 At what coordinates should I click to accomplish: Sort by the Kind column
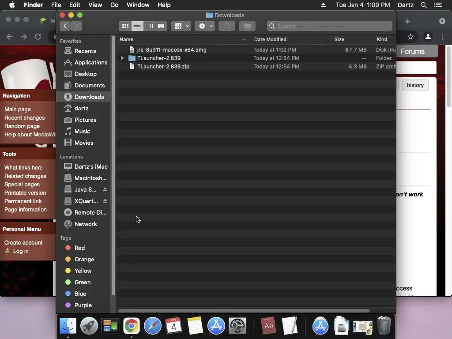384,39
